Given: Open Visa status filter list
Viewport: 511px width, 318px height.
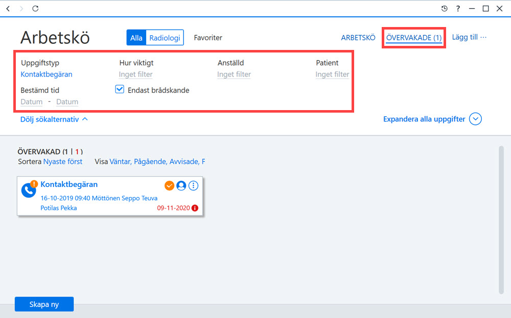Looking at the screenshot, I should [157, 162].
